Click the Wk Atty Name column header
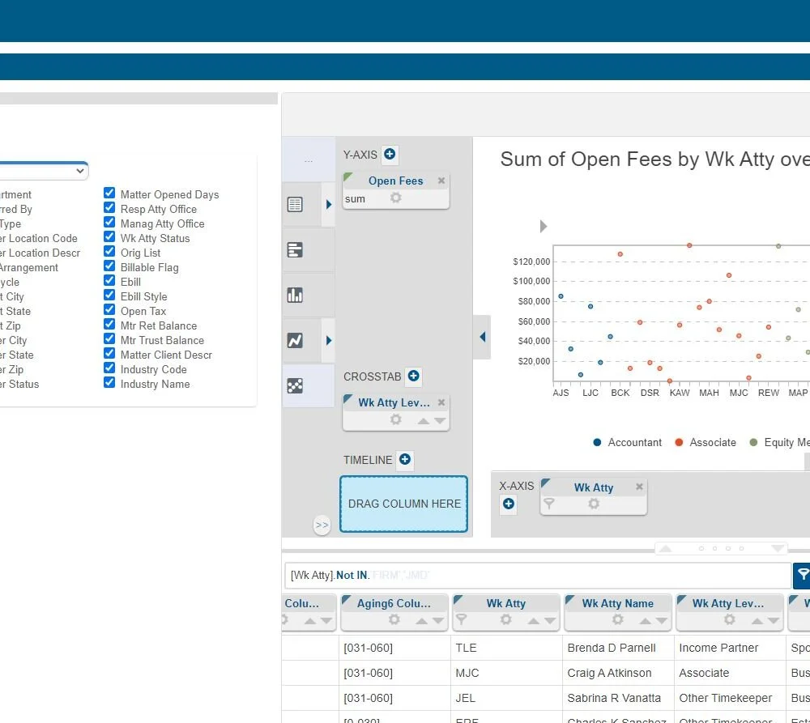810x723 pixels. (618, 603)
